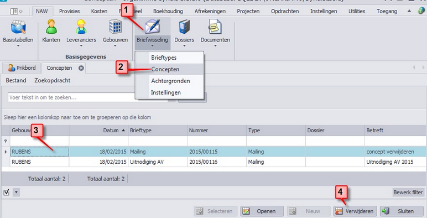The width and height of the screenshot is (427, 218).
Task: Click the Openen button
Action: (x=262, y=211)
